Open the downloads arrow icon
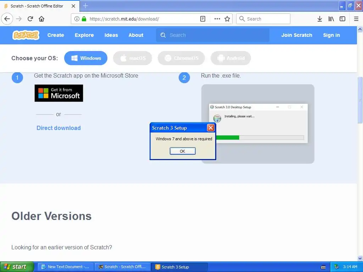Viewport: 363px width, 272px height. (320, 19)
